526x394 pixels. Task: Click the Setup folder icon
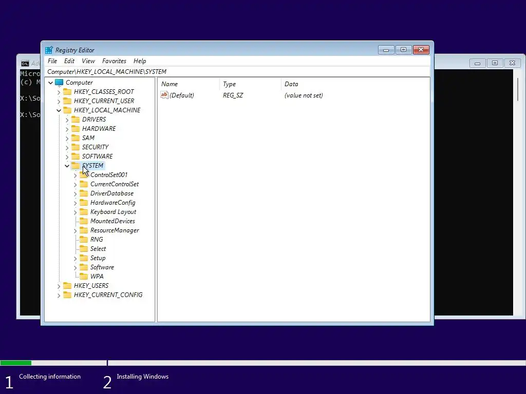[84, 258]
